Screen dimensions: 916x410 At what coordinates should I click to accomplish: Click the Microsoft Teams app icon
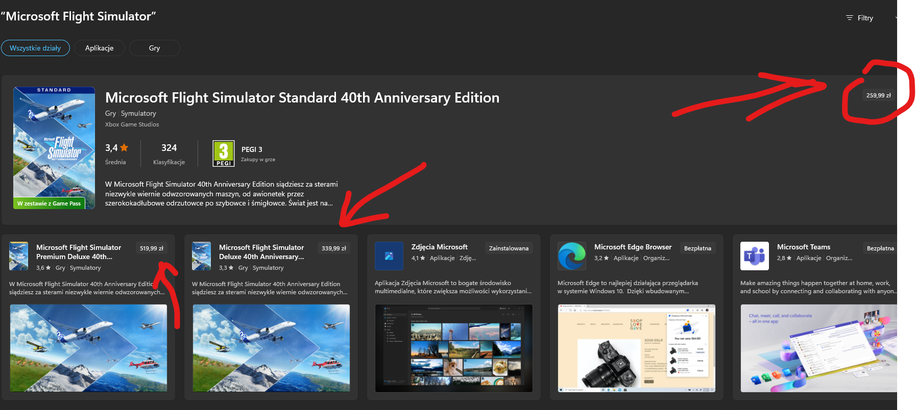[754, 256]
